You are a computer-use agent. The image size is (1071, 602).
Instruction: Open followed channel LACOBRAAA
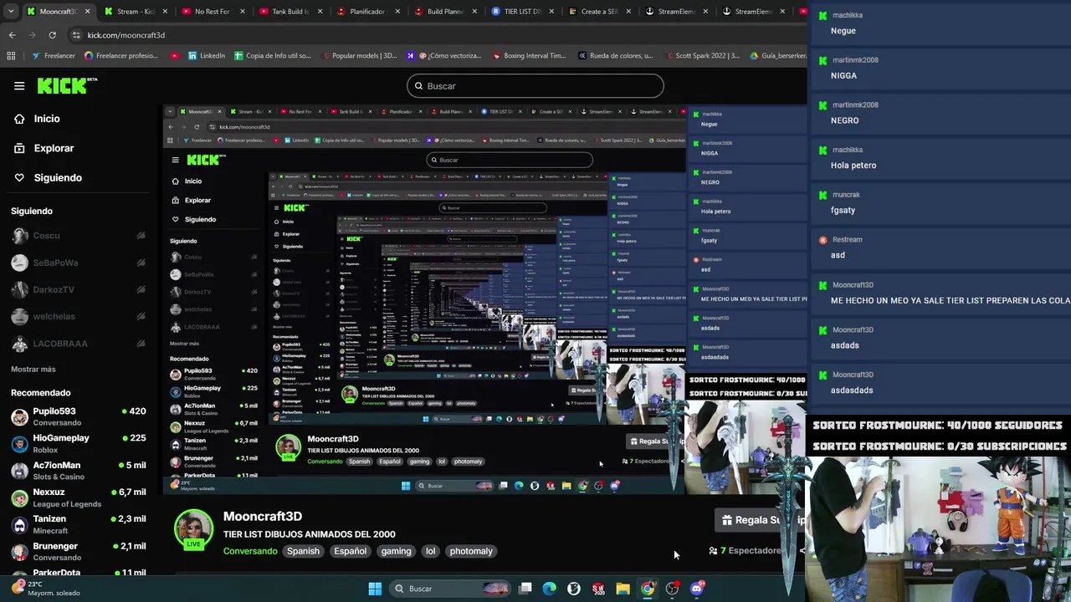(x=79, y=344)
